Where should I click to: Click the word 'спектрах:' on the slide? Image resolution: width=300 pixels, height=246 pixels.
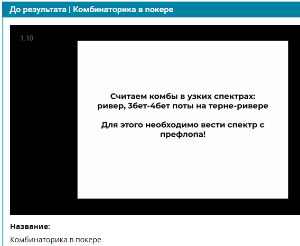click(x=235, y=97)
